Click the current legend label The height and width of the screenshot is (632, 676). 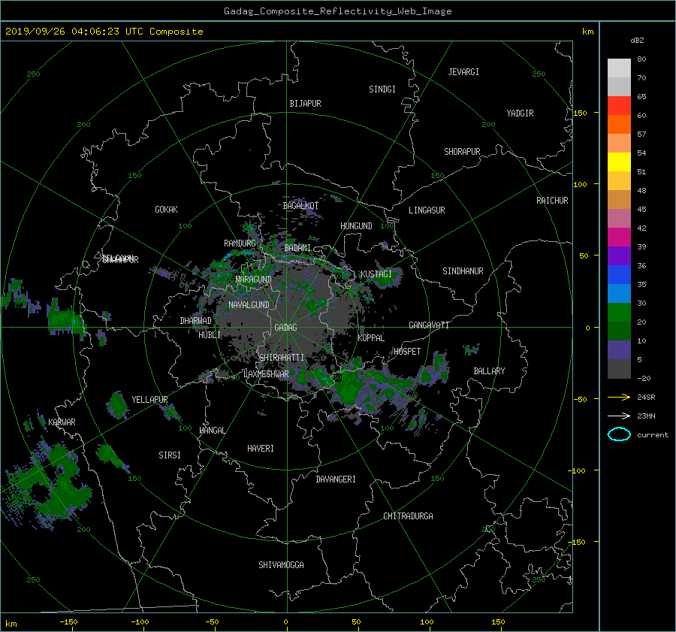[653, 435]
